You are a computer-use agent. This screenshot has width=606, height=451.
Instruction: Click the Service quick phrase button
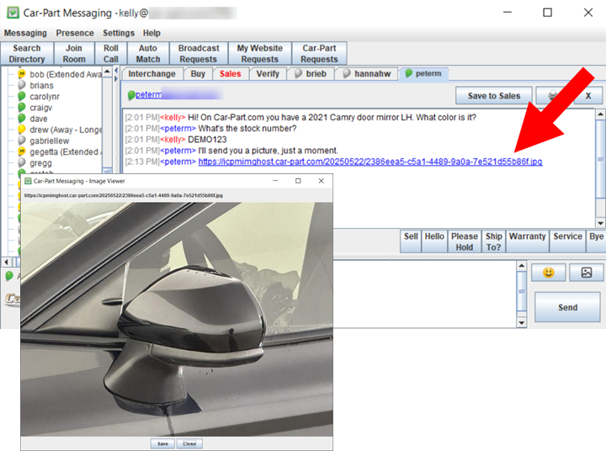point(568,241)
